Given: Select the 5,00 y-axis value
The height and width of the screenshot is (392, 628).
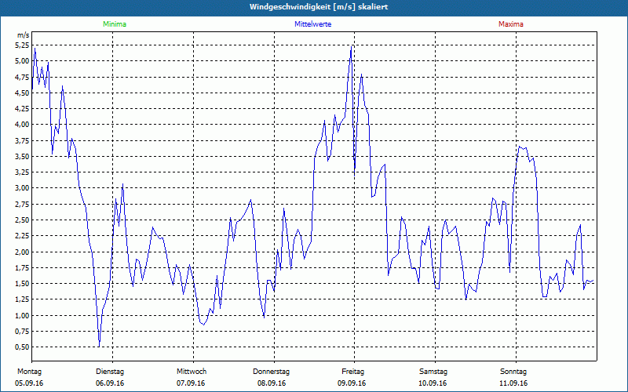Looking at the screenshot, I should [x=23, y=61].
